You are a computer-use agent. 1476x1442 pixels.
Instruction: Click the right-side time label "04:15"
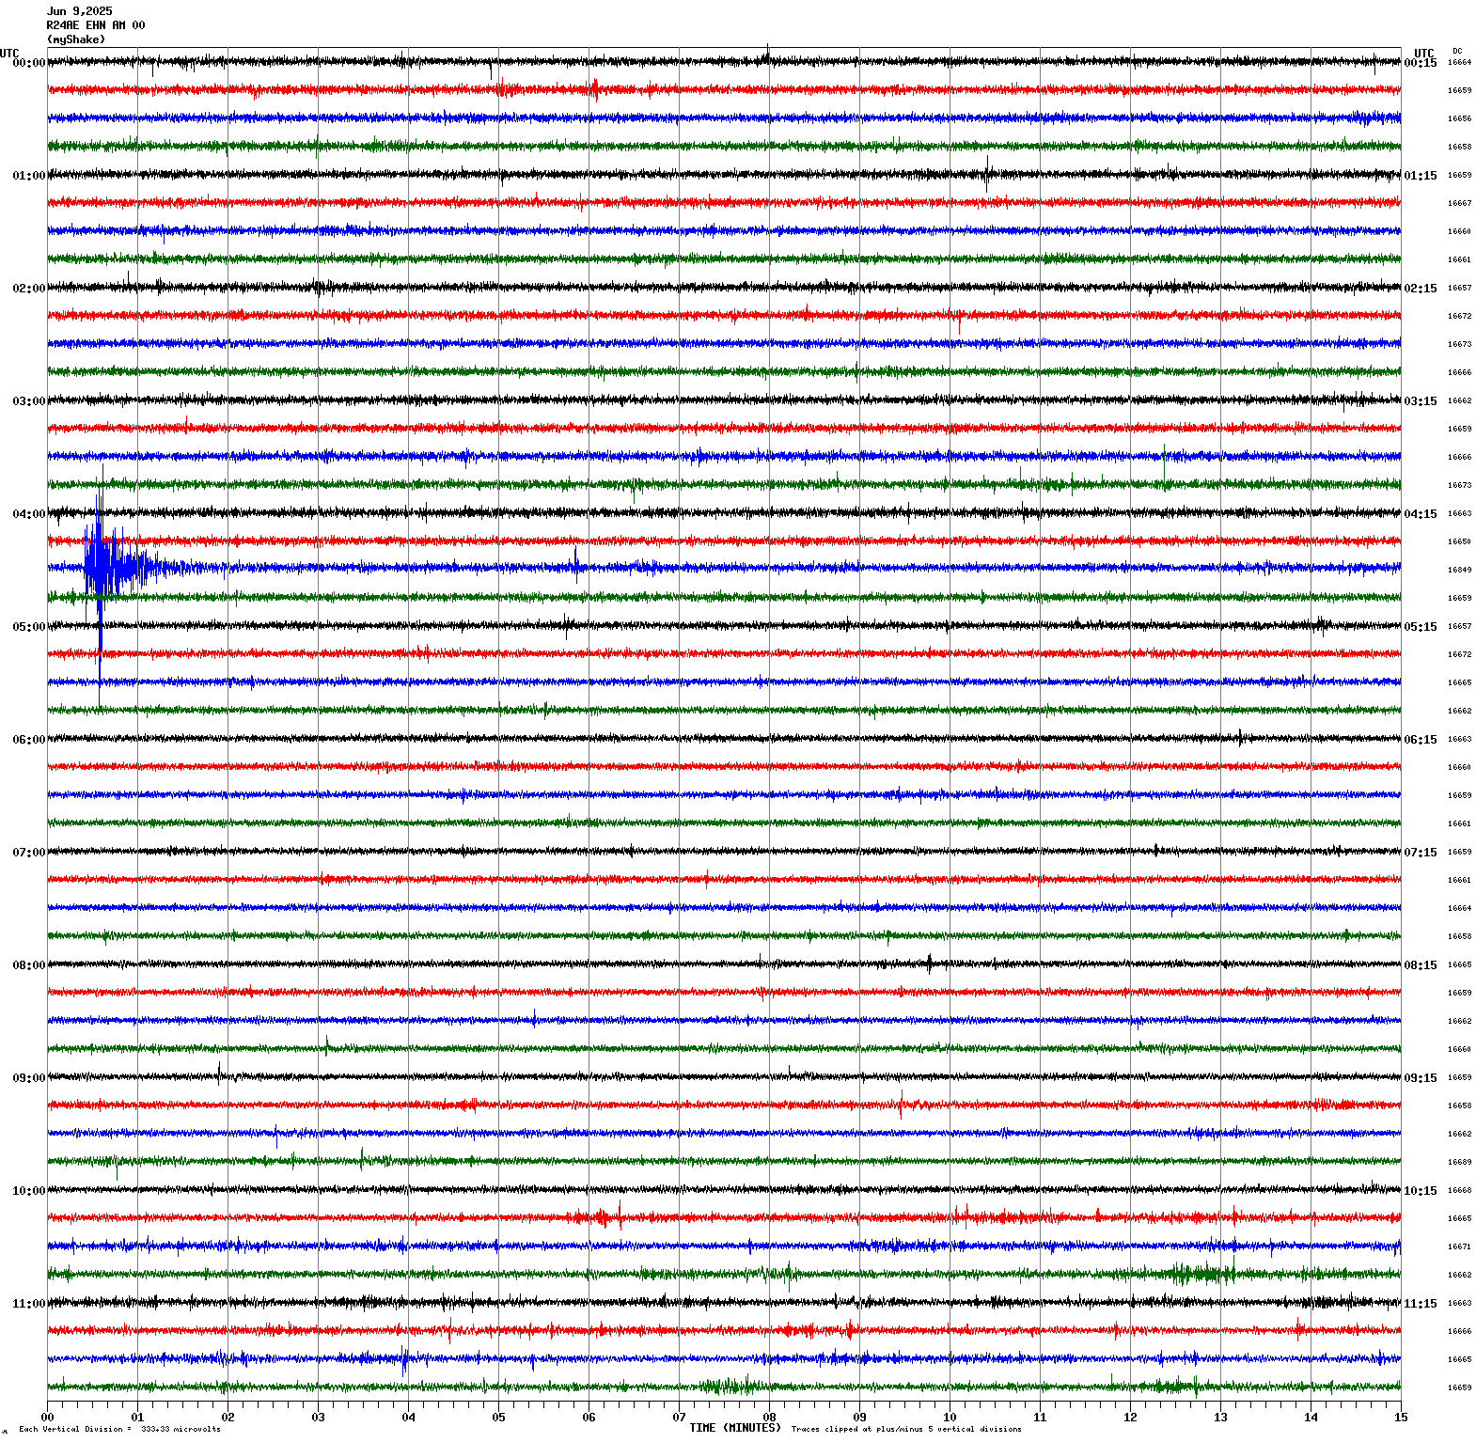click(1421, 514)
